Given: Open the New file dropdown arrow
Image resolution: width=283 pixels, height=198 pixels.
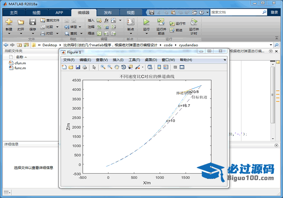Looking at the screenshot, I should tap(9, 34).
